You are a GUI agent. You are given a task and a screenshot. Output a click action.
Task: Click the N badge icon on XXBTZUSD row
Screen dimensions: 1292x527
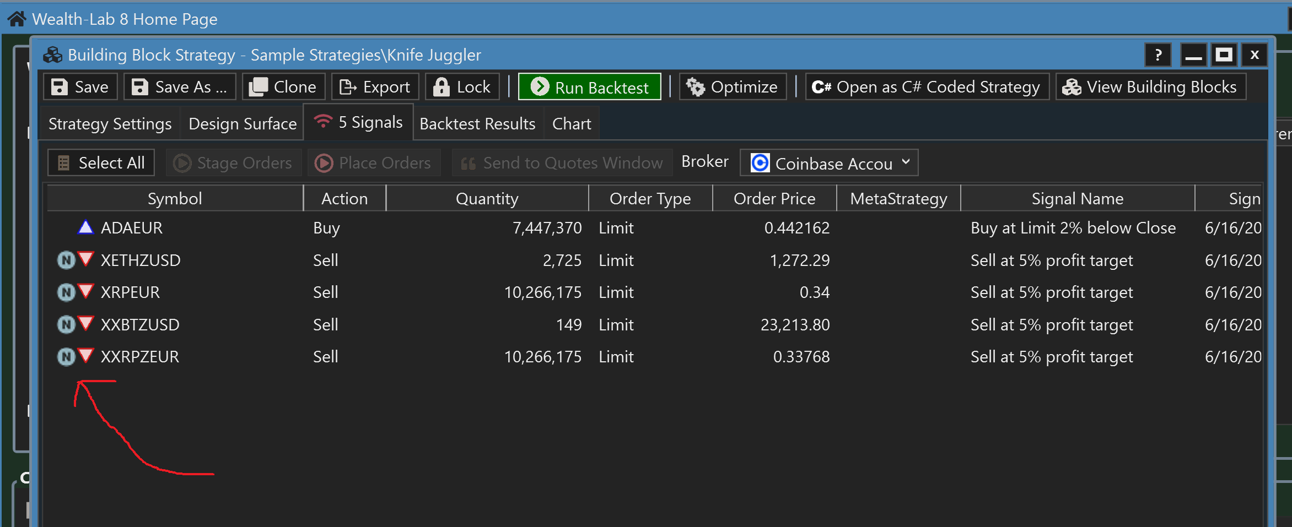click(x=66, y=324)
